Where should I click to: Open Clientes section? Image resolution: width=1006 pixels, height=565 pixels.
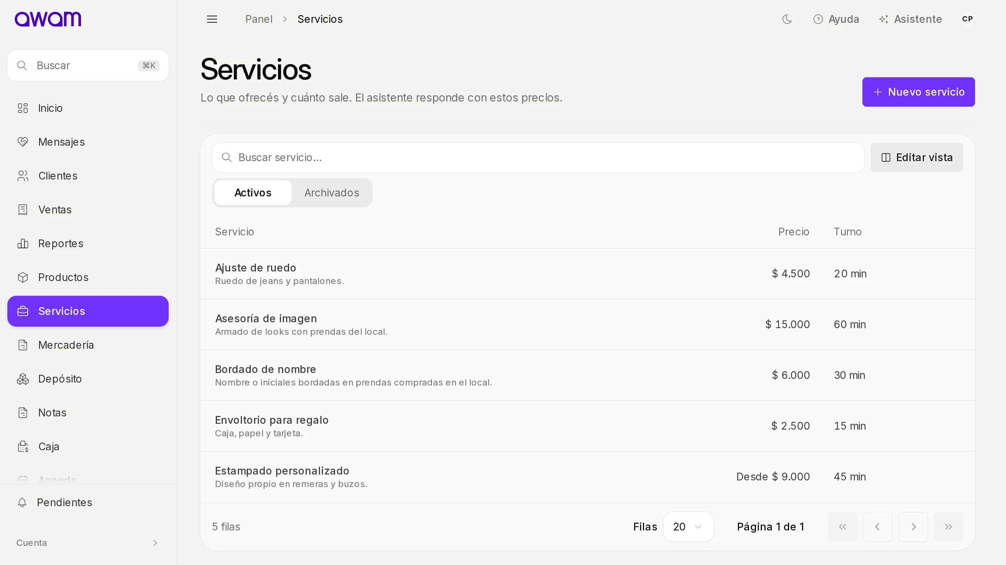[x=88, y=176]
